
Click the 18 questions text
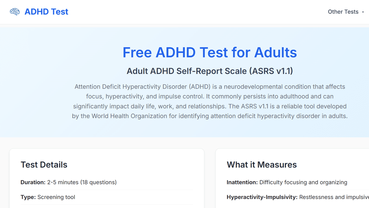98,182
